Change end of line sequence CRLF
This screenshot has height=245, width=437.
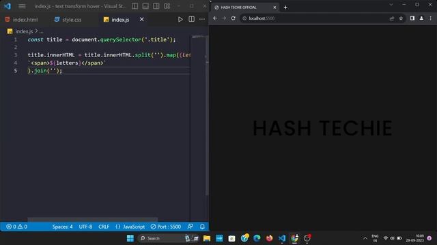[x=104, y=227]
